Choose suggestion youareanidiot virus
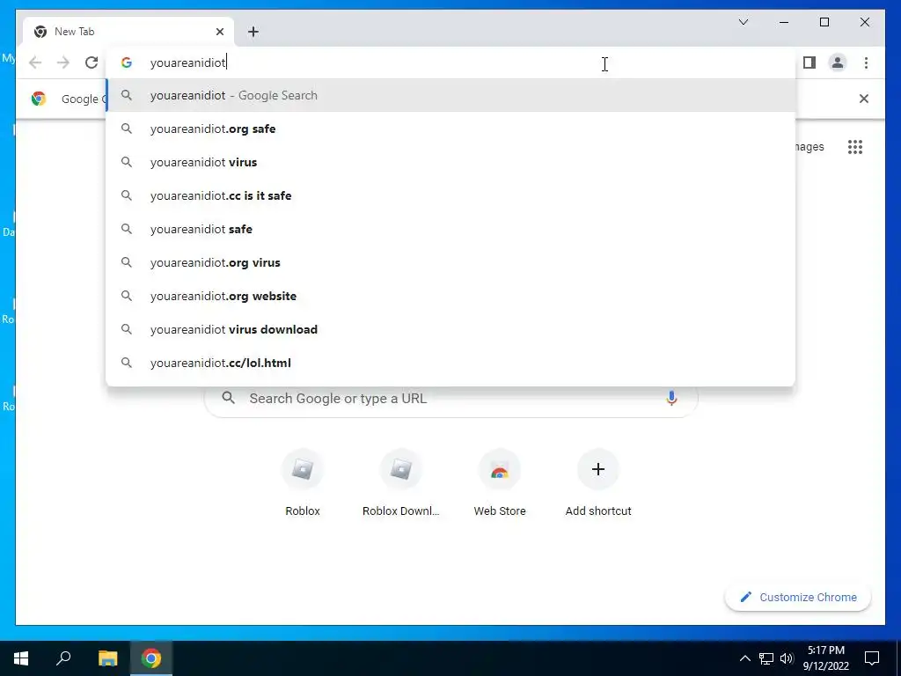Viewport: 901px width, 676px height. click(x=450, y=162)
